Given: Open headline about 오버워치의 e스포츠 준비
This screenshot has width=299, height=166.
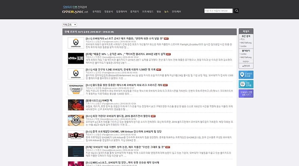Looking at the screenshot, I should [125, 39].
